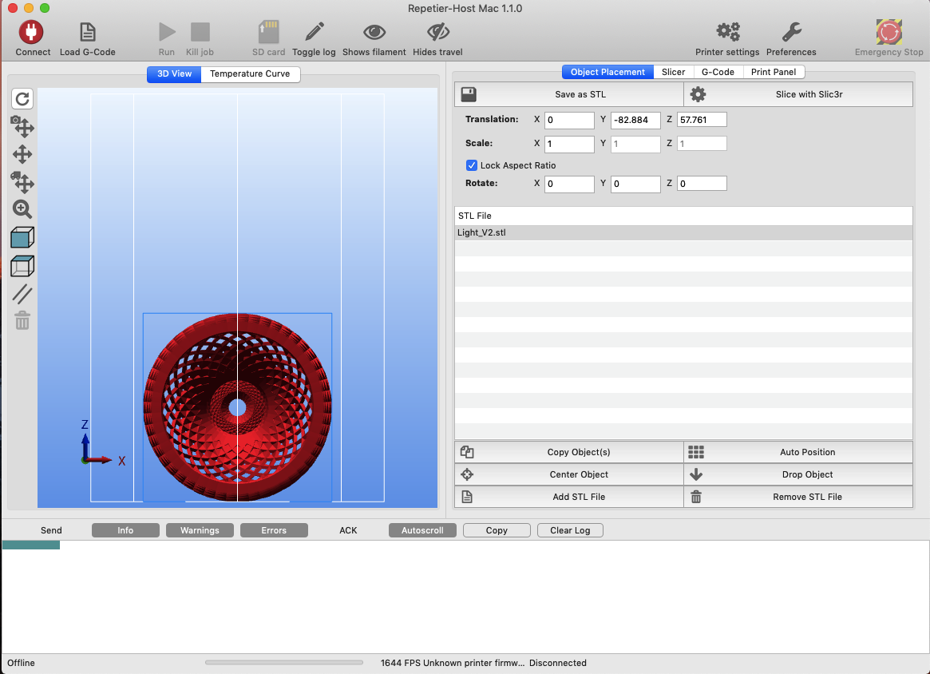Image resolution: width=930 pixels, height=674 pixels.
Task: Select Light_V2.stl in the STL list
Action: coord(683,232)
